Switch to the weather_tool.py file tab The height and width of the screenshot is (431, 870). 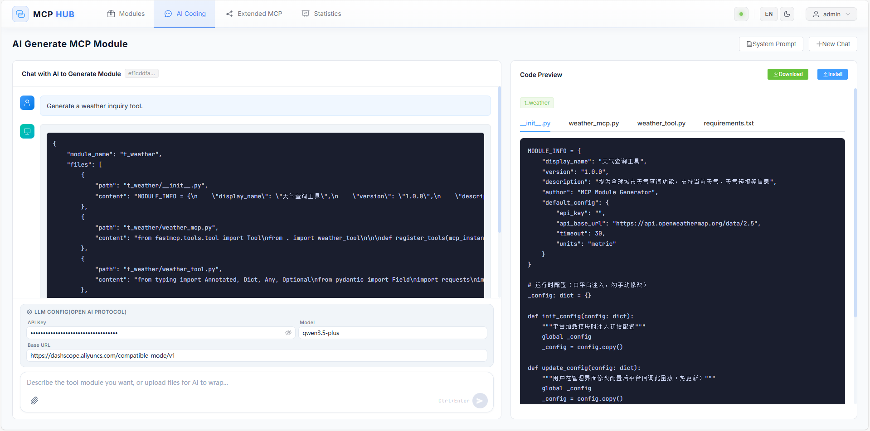point(661,123)
